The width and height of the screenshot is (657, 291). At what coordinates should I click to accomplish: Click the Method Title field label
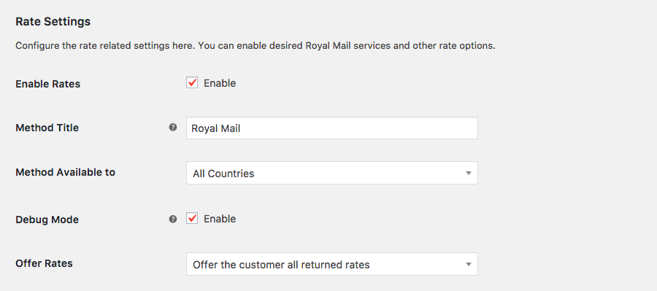[x=47, y=128]
